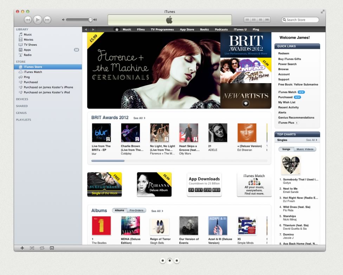Screen dimensions: 343x275
Task: Select the Songs toggle in Top Charts
Action: (286, 149)
